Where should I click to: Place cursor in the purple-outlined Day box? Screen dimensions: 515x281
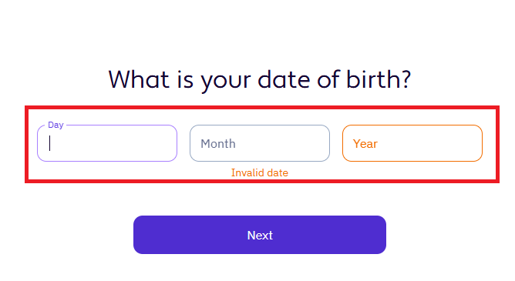click(107, 143)
